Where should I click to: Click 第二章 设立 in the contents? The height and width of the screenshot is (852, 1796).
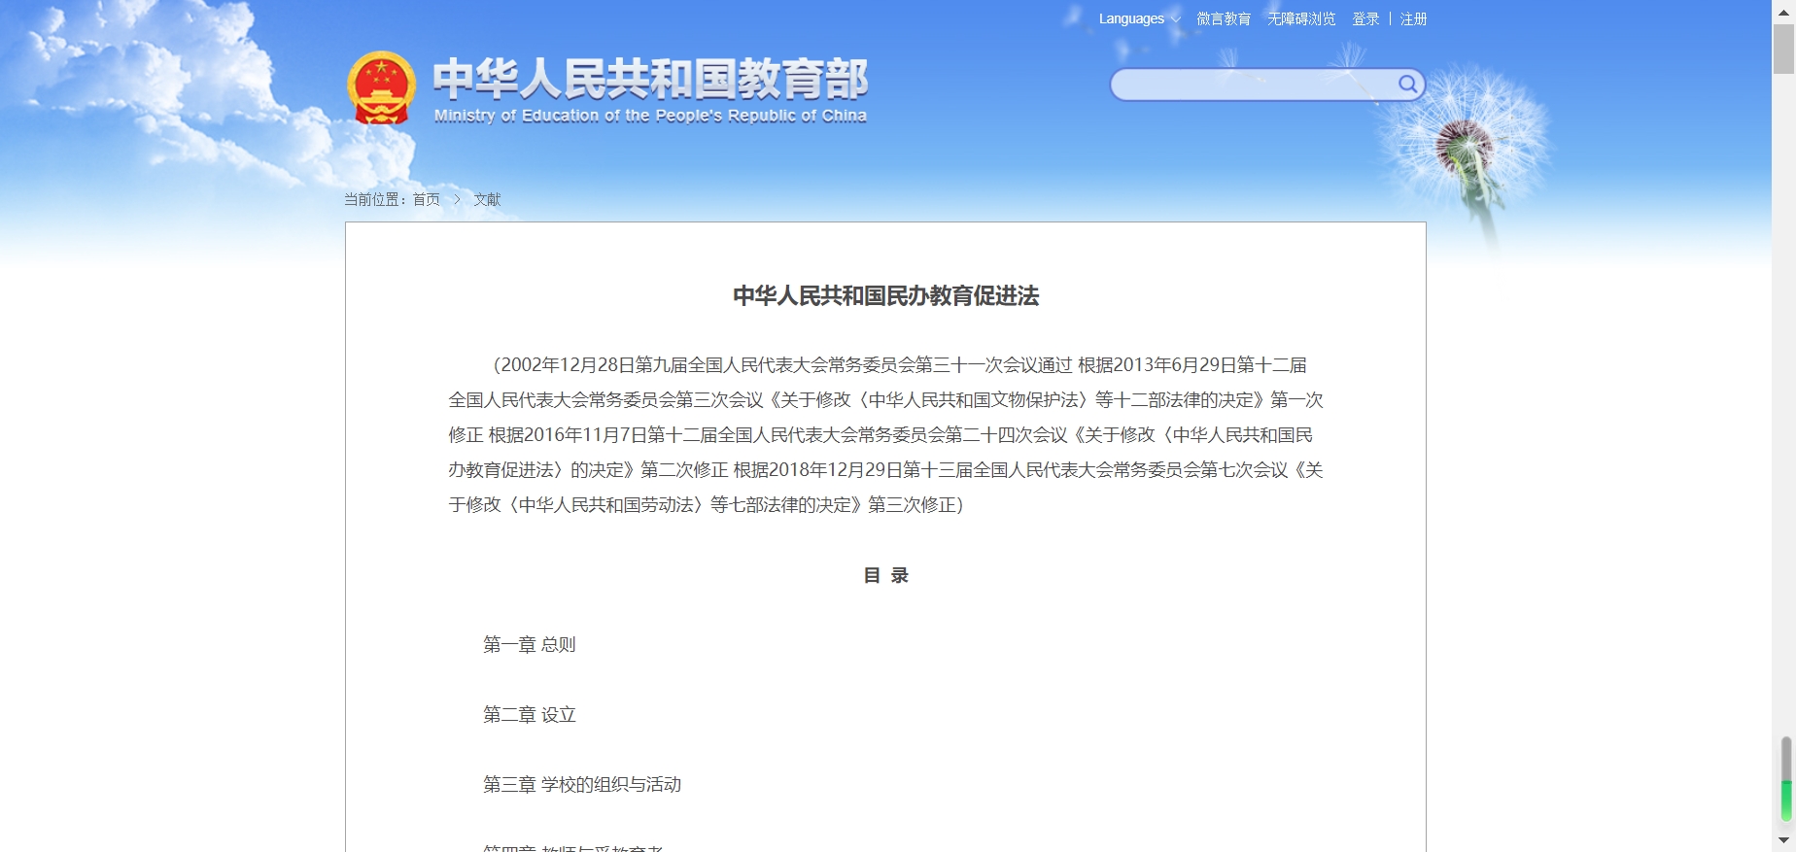click(530, 715)
